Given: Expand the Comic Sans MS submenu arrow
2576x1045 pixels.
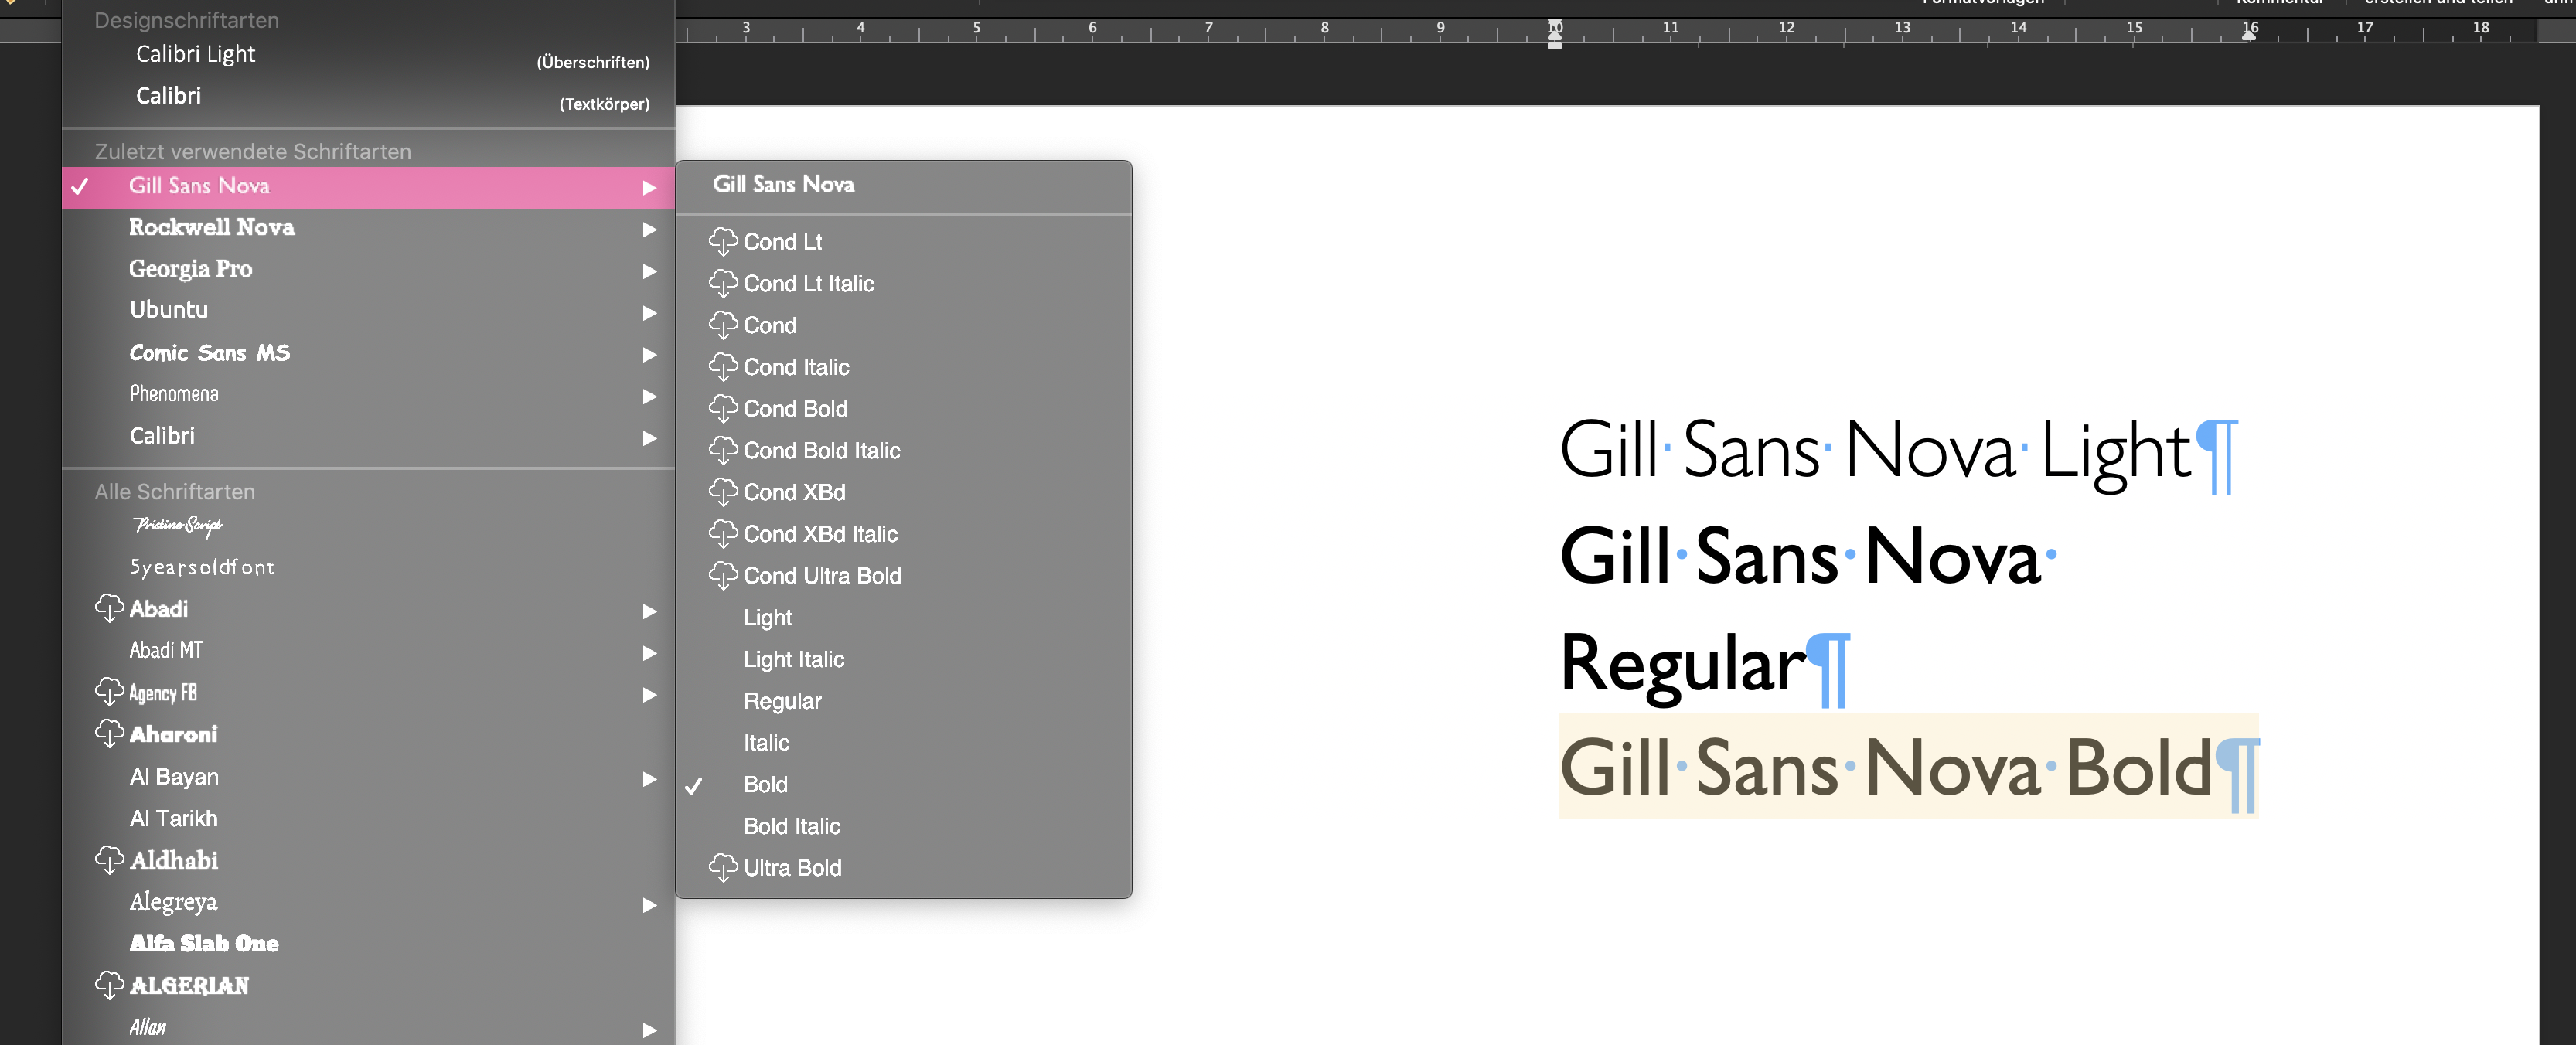Looking at the screenshot, I should coord(650,355).
